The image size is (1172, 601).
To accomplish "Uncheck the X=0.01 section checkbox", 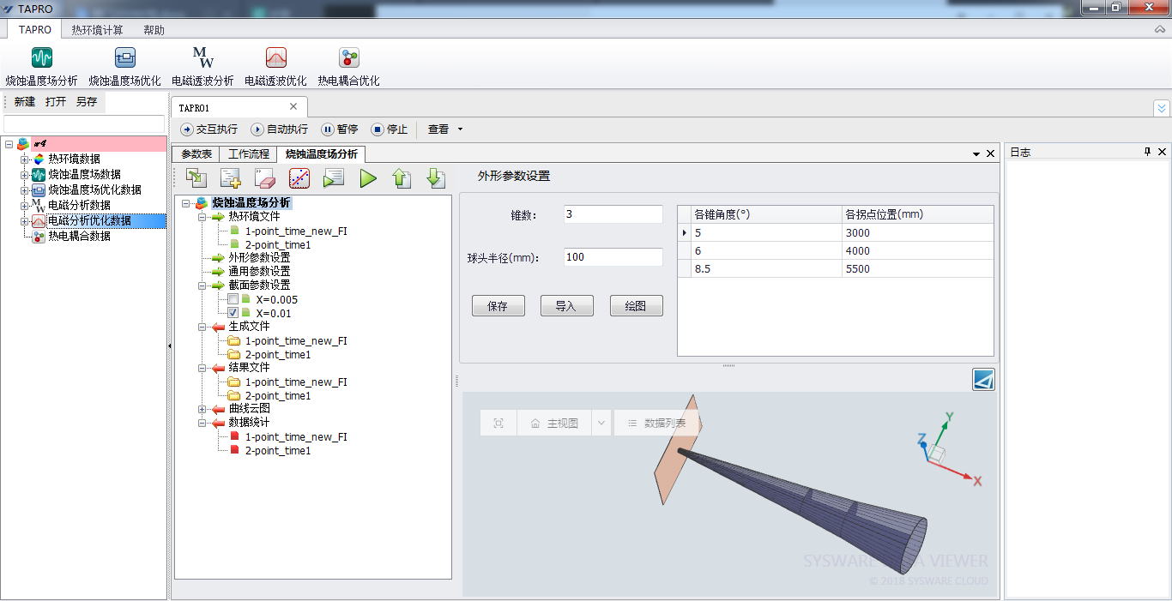I will [233, 313].
